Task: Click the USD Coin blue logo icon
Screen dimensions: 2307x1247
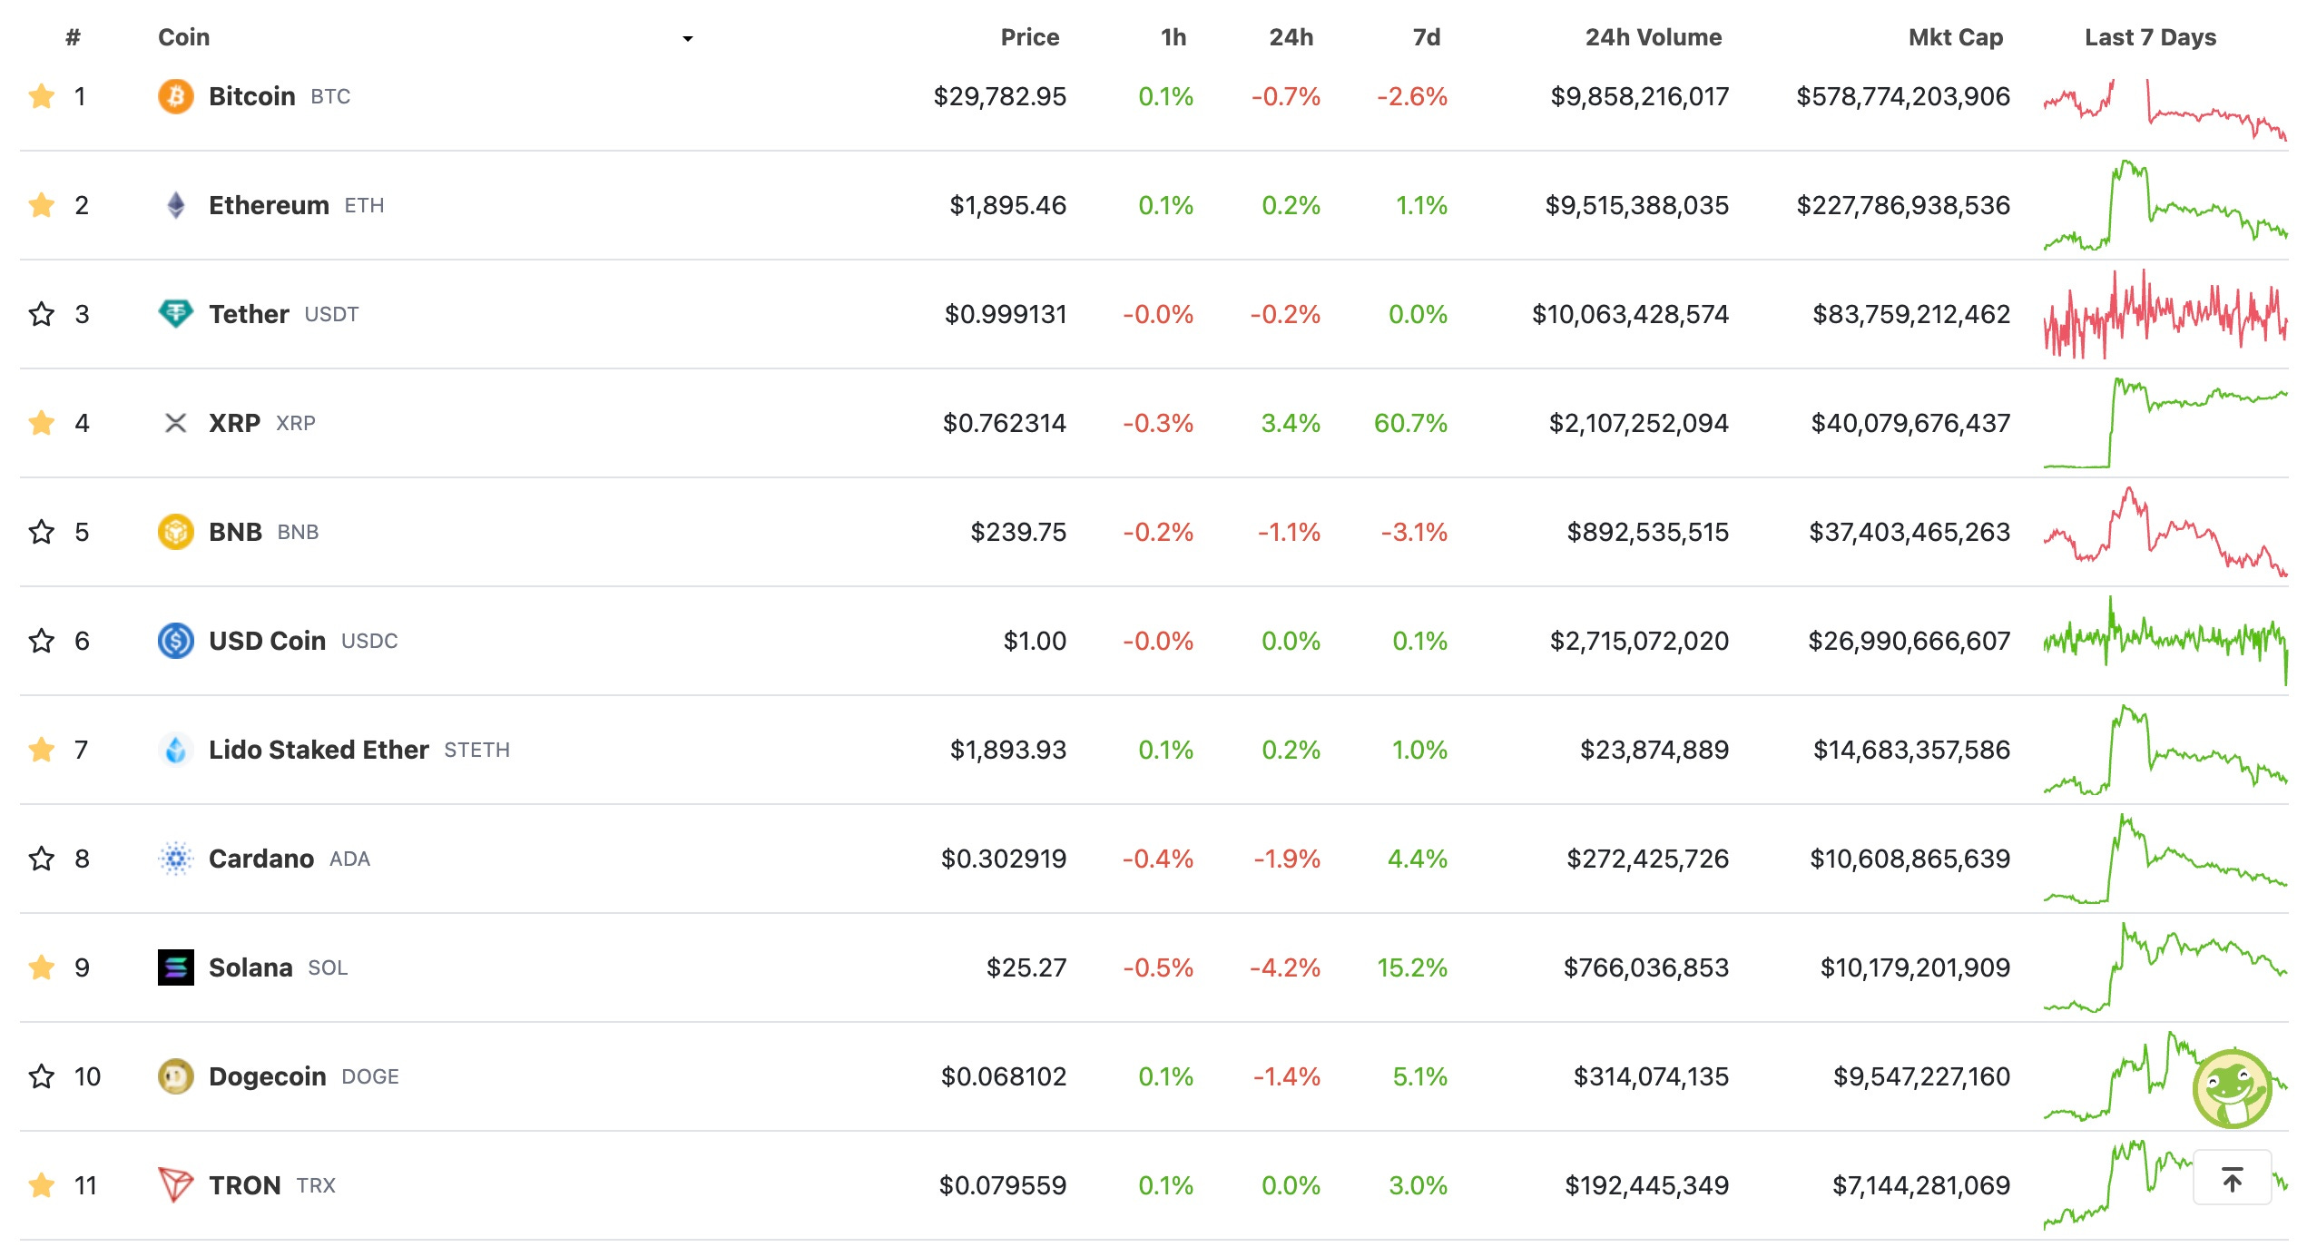Action: pyautogui.click(x=176, y=641)
